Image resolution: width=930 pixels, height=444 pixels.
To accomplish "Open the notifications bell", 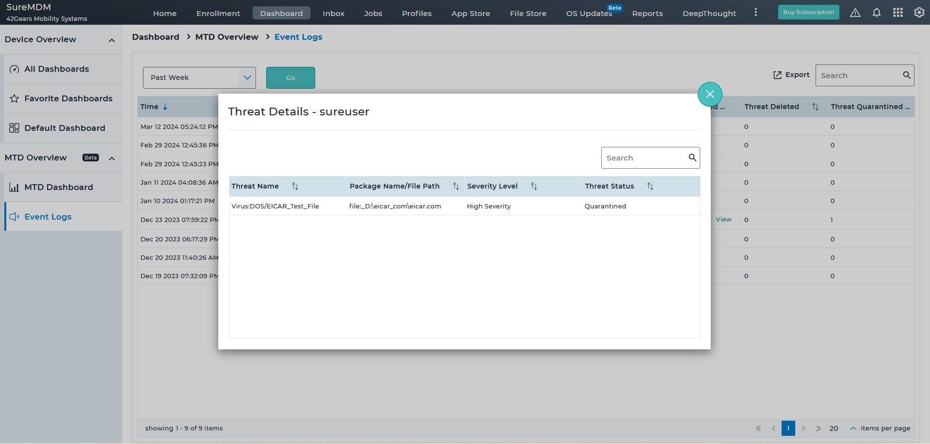I will [x=877, y=13].
